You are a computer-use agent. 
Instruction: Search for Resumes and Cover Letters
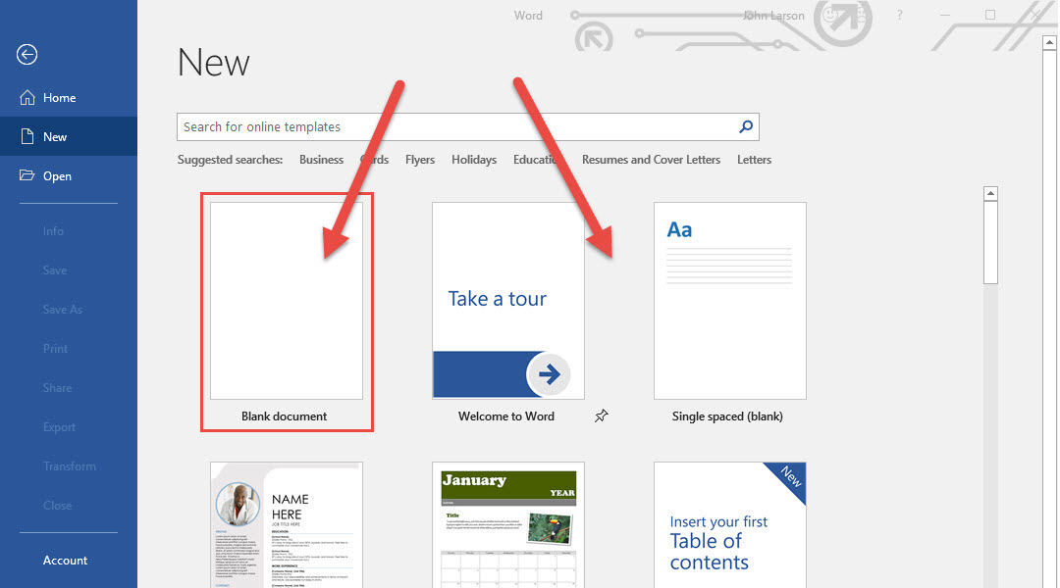[651, 160]
